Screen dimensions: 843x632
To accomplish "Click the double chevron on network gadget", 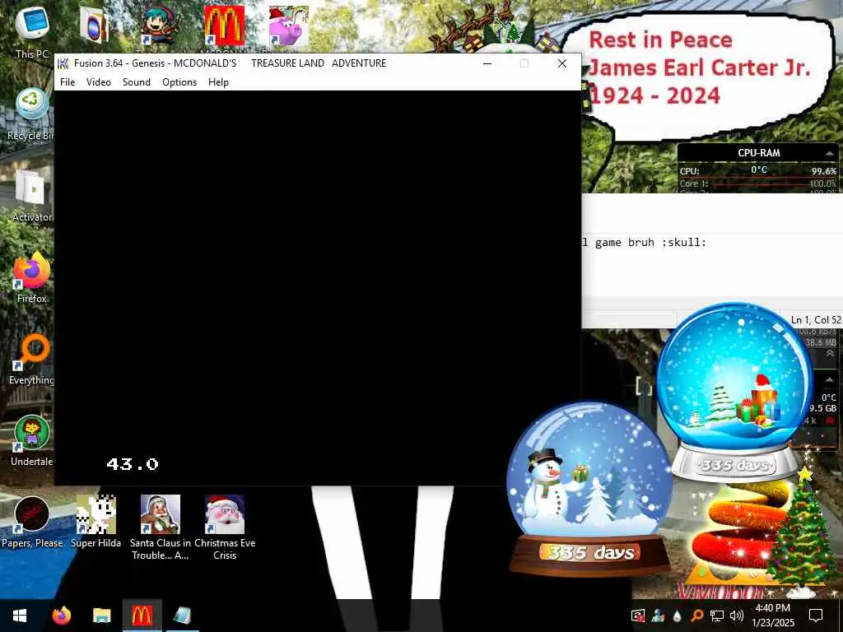I will coord(830,354).
